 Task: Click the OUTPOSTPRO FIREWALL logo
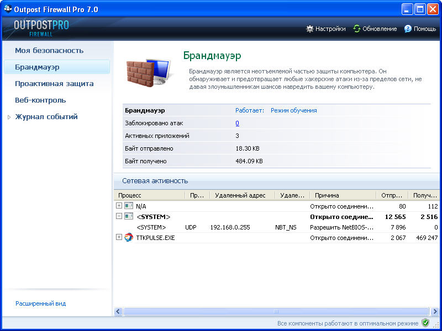41,28
